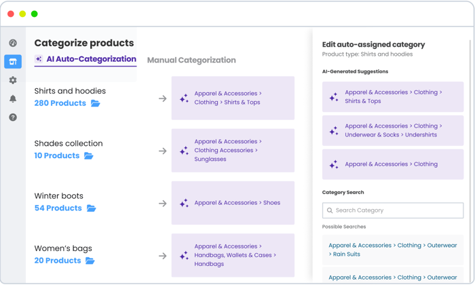Select the products store icon in sidebar
Viewport: 475px width, 285px height.
click(x=13, y=62)
